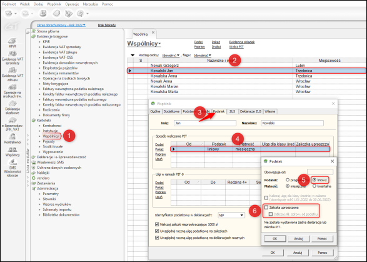
Task: Click the Imię input field
Action: [205, 123]
